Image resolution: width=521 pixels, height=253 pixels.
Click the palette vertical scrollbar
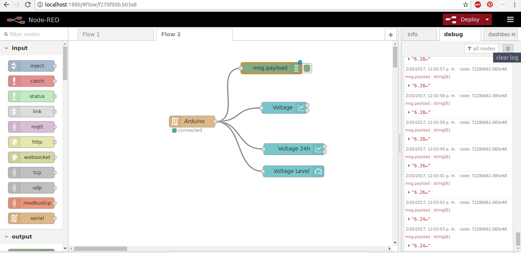point(65,63)
